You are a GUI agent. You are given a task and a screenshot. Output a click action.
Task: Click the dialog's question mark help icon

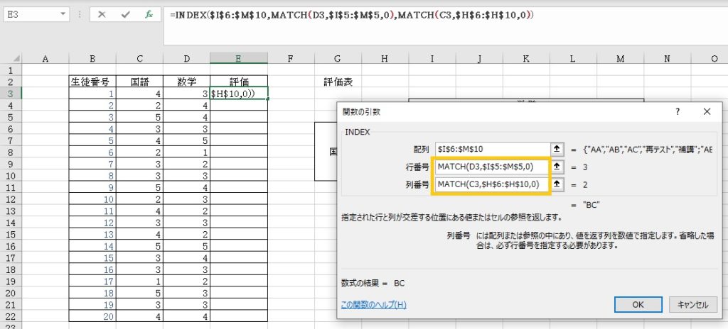tap(677, 112)
